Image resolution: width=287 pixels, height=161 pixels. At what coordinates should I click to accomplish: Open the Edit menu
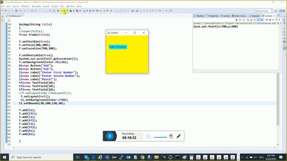point(9,6)
